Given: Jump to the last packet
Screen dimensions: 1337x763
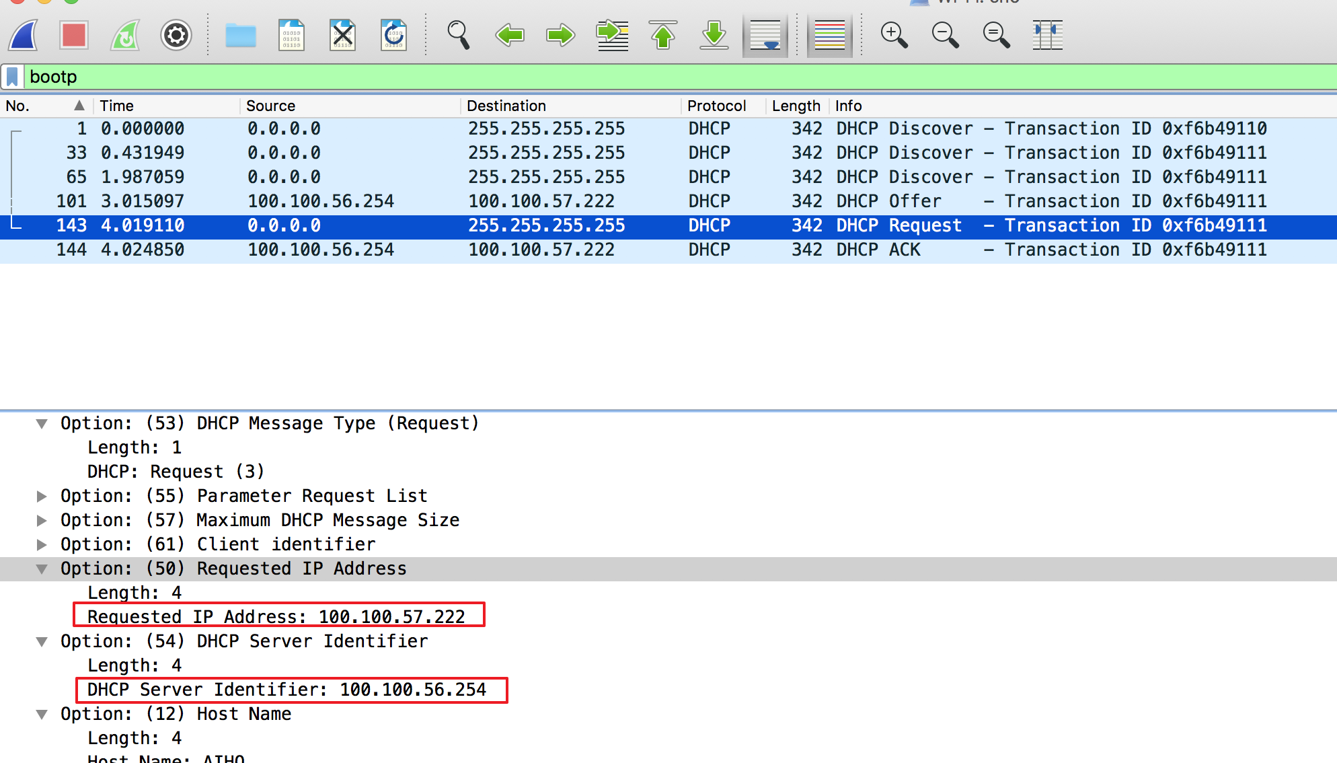Looking at the screenshot, I should click(x=714, y=35).
